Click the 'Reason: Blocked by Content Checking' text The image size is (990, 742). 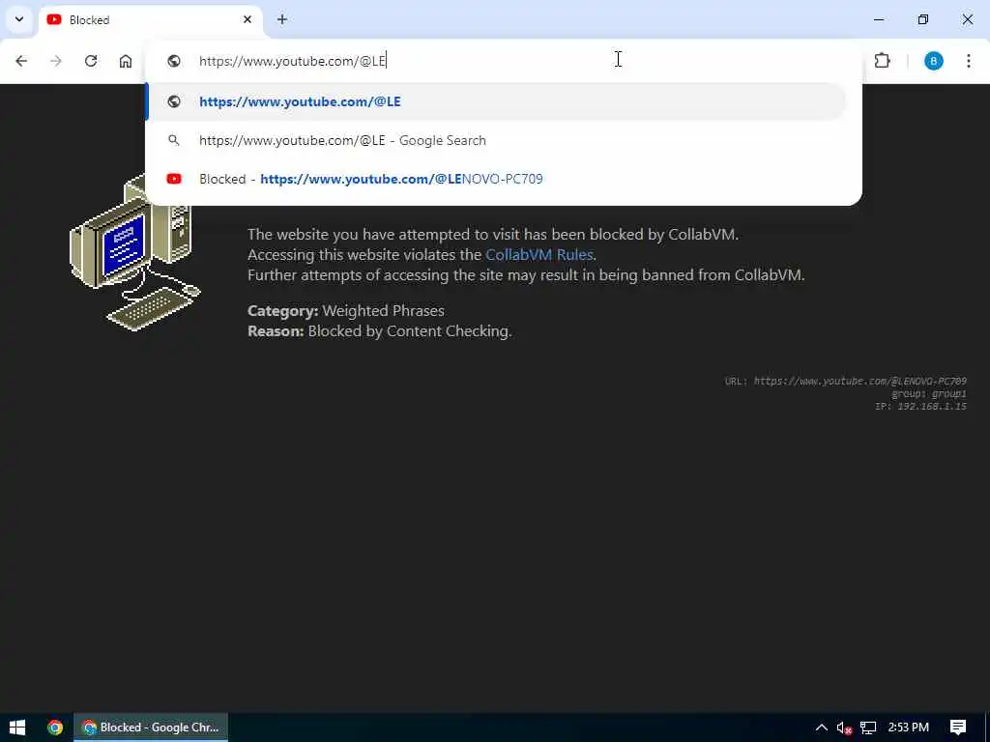[x=379, y=330]
